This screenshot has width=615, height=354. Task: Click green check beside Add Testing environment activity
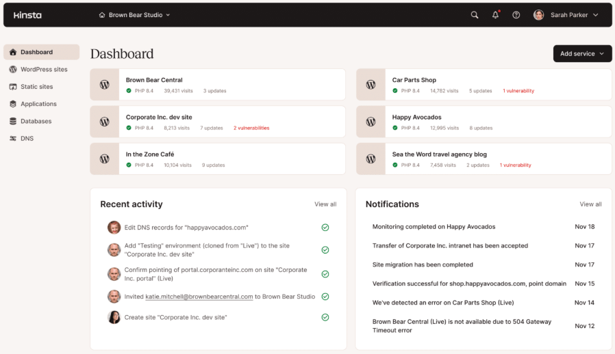pos(325,250)
